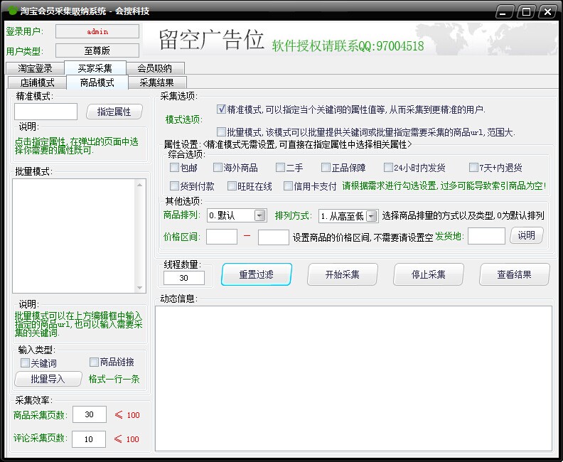This screenshot has width=563, height=462.
Task: Toggle the 24小时内发货 checkbox
Action: coord(388,167)
